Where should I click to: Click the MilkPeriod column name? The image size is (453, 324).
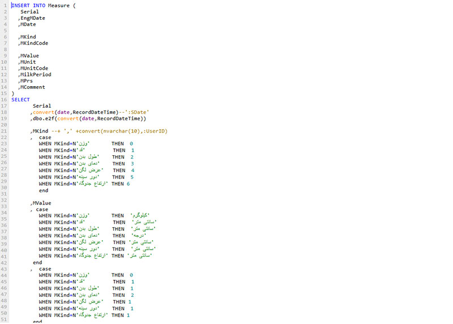pyautogui.click(x=36, y=74)
